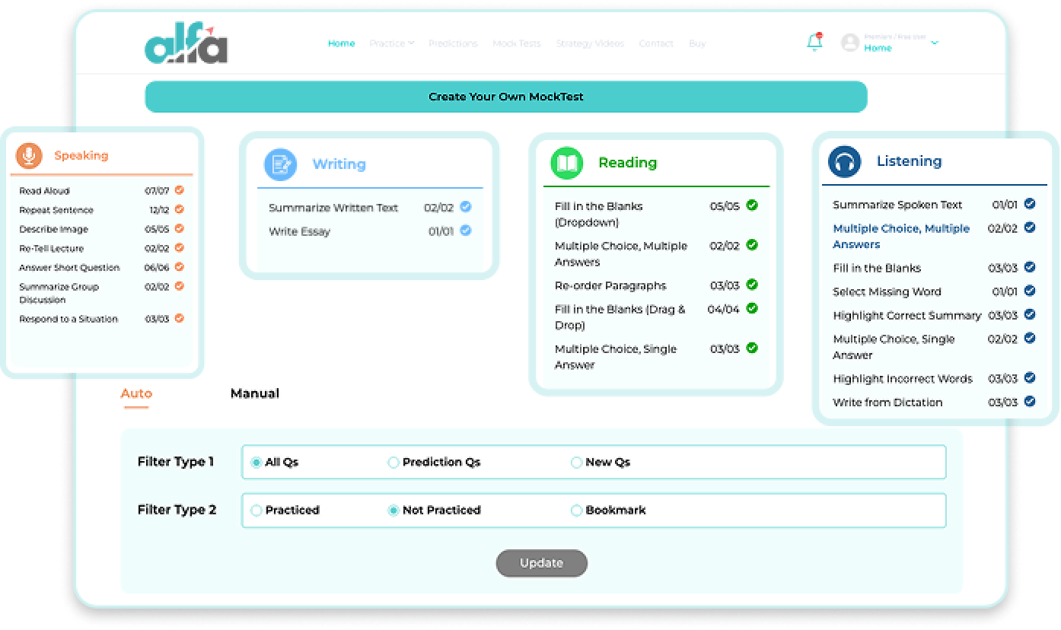The height and width of the screenshot is (630, 1061).
Task: Select the New Qs radio button
Action: coord(577,462)
